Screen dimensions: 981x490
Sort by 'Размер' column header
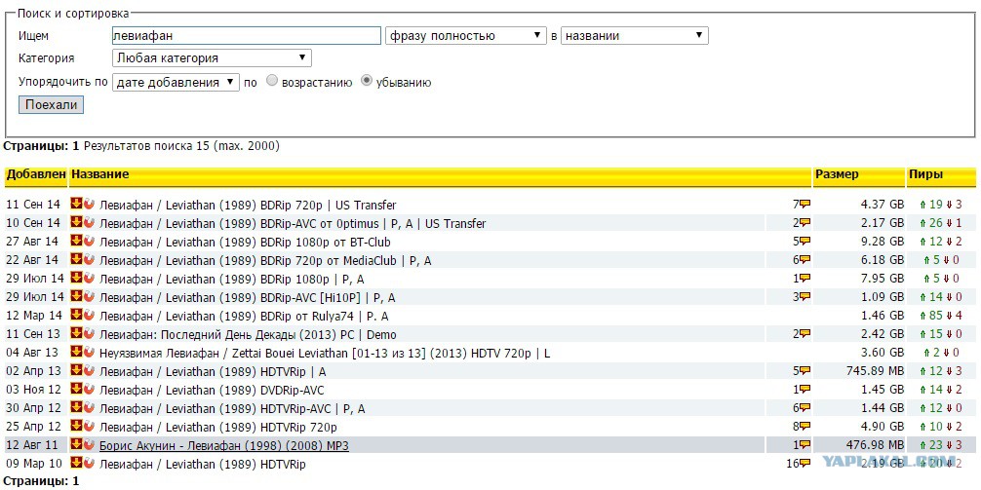(x=837, y=175)
